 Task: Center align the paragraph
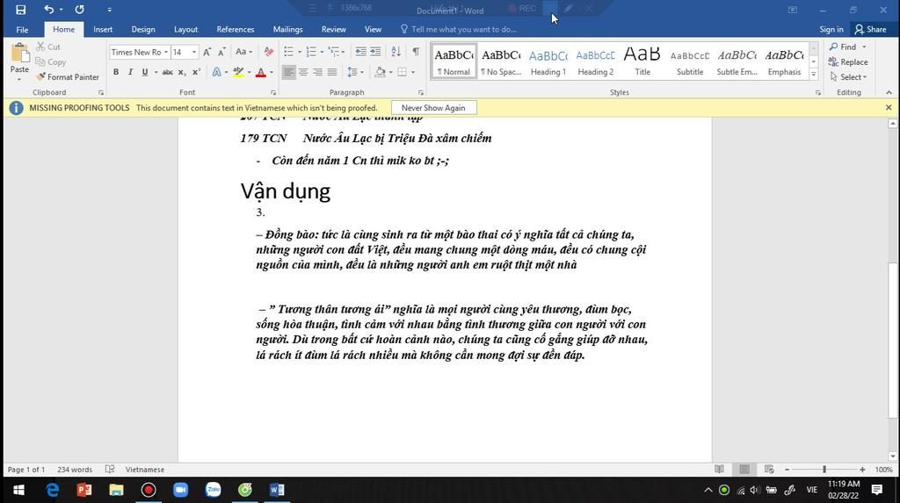tap(303, 72)
